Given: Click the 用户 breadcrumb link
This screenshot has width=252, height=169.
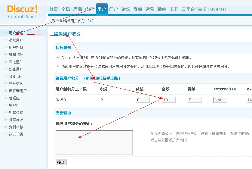Looking at the screenshot, I should 55,21.
